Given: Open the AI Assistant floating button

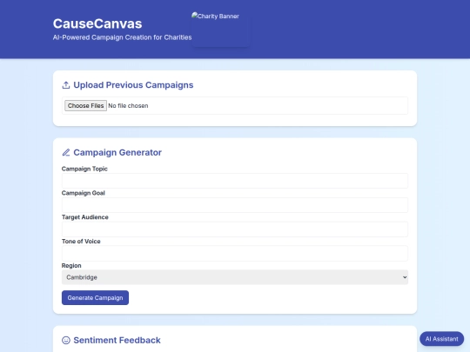Looking at the screenshot, I should click(x=442, y=339).
